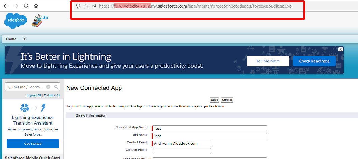Image resolution: width=358 pixels, height=159 pixels.
Task: Click the Salesforce cloud logo
Action: tap(16, 21)
